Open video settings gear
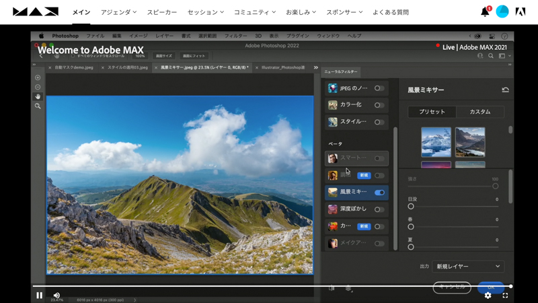This screenshot has width=538, height=303. 488,296
